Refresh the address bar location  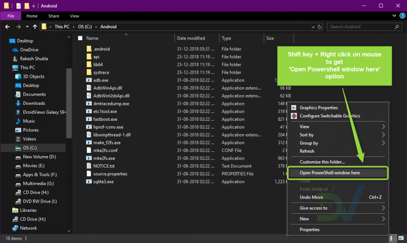(320, 27)
